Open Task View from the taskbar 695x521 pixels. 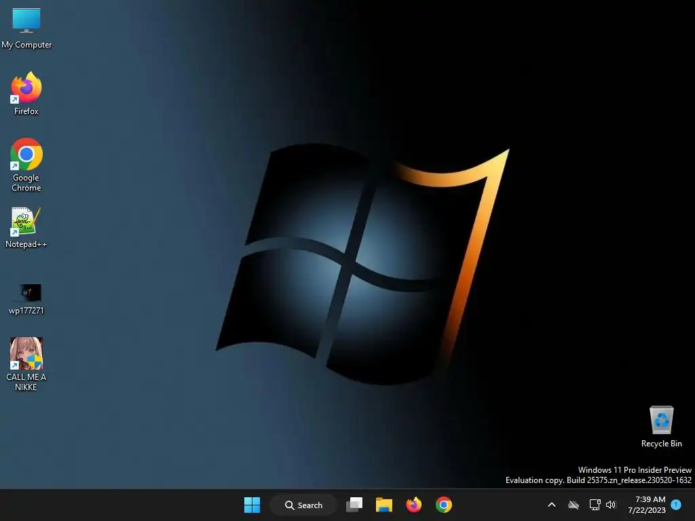pyautogui.click(x=354, y=505)
